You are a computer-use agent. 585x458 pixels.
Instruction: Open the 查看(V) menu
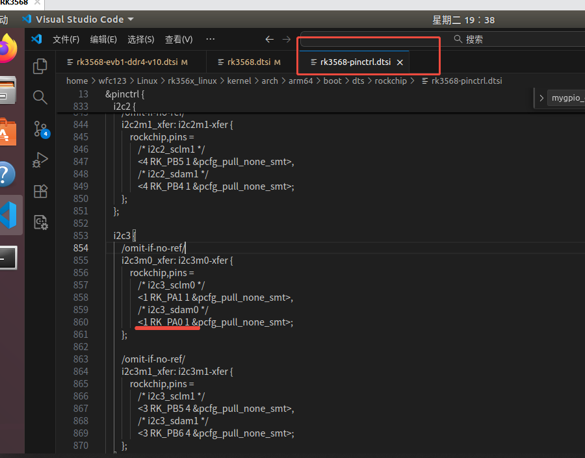click(179, 39)
